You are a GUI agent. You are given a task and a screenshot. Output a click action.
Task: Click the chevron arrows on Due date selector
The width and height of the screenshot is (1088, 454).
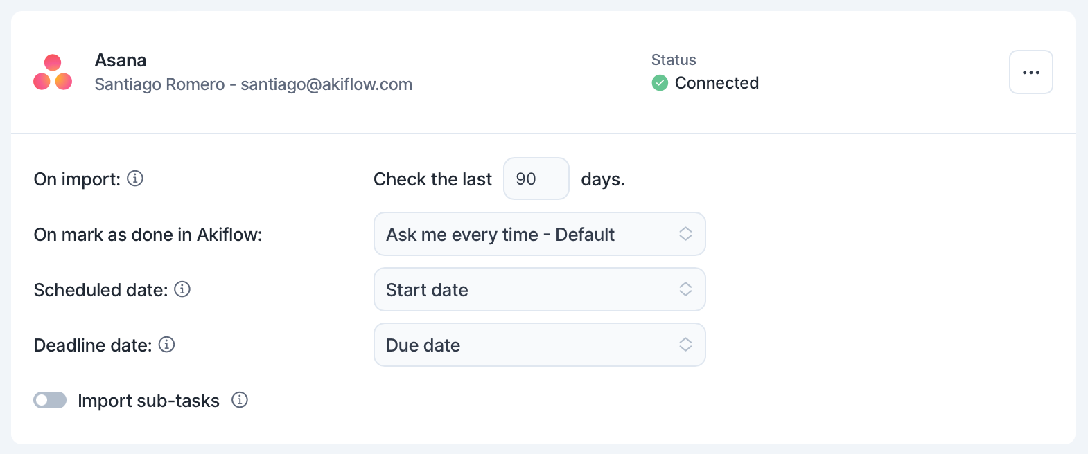(685, 345)
